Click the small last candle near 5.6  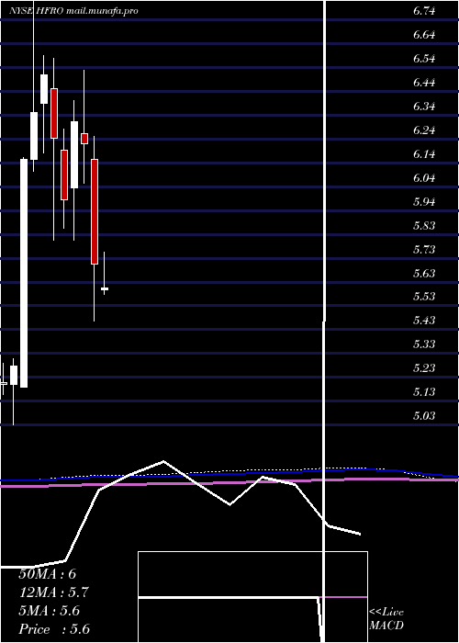click(105, 289)
